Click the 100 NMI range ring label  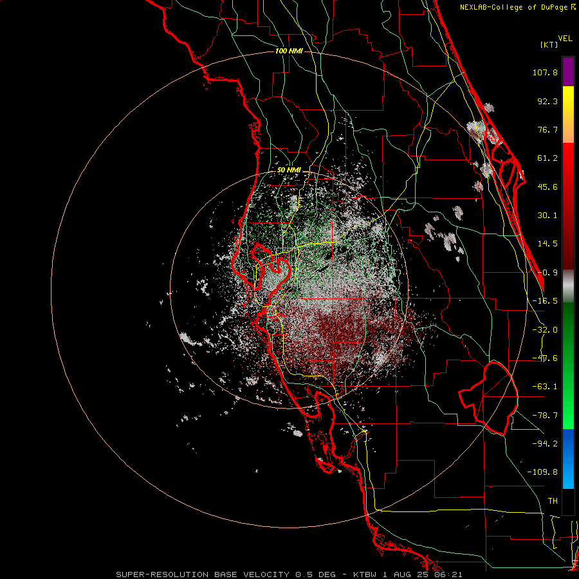[289, 51]
